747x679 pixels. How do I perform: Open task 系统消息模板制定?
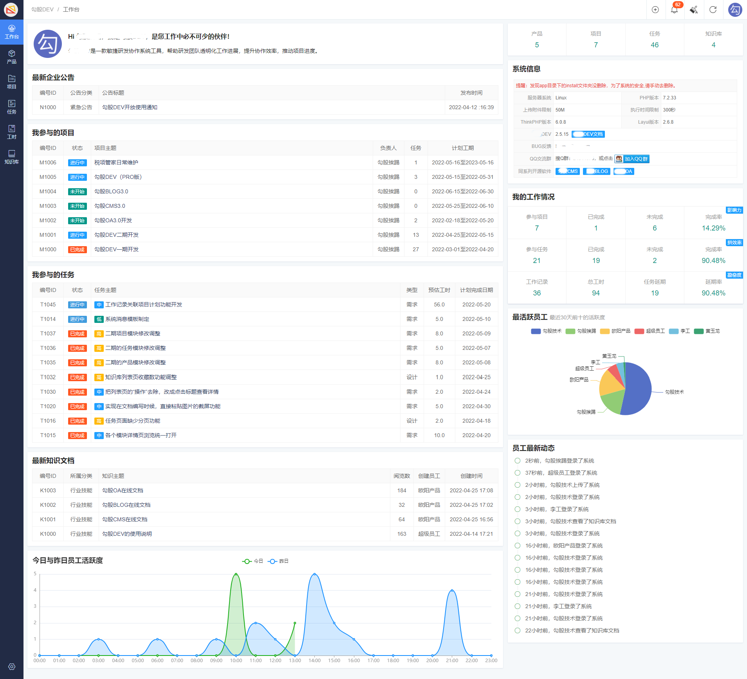click(x=127, y=319)
